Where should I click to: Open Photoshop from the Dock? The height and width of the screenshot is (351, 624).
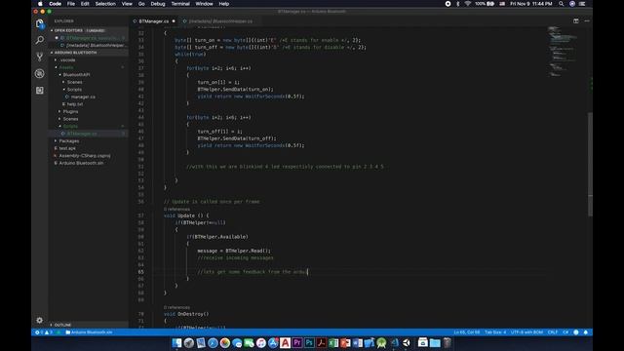pos(309,342)
